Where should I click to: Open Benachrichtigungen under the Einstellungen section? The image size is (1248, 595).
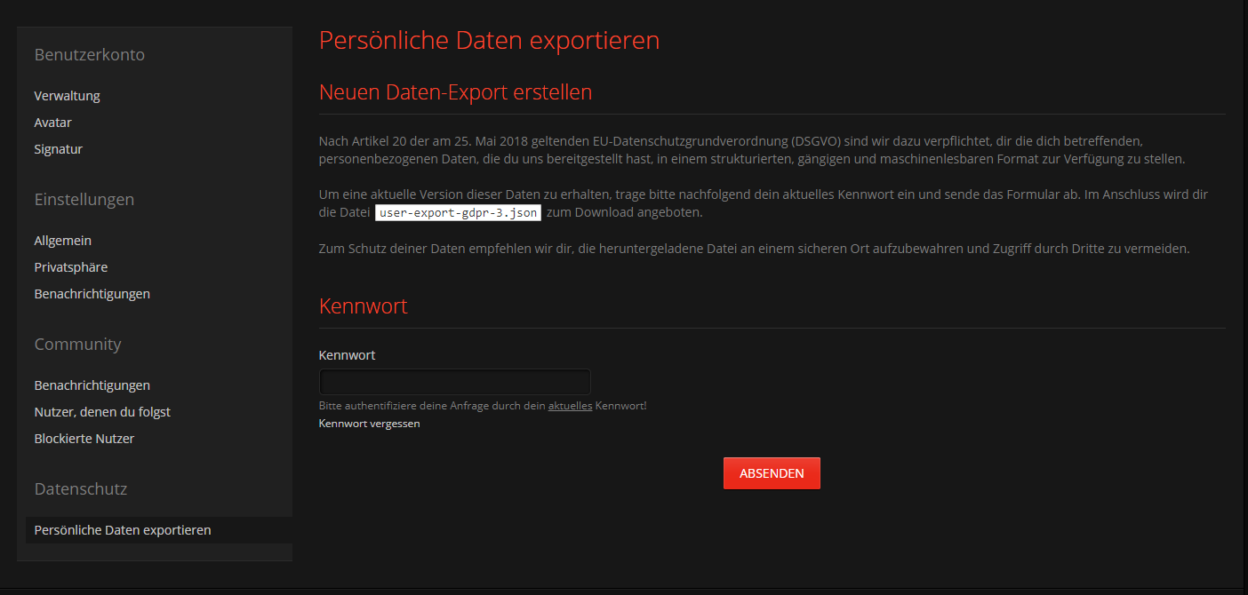click(x=92, y=294)
